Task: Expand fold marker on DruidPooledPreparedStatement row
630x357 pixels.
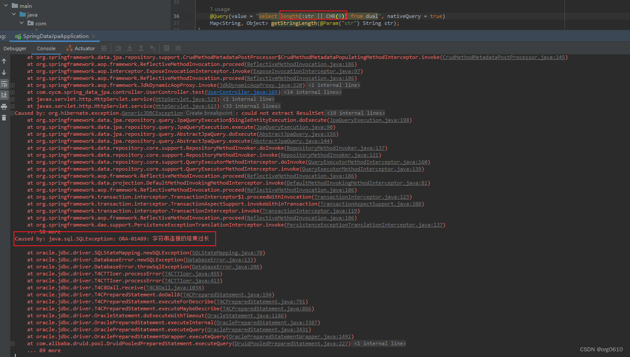Action: [x=13, y=343]
